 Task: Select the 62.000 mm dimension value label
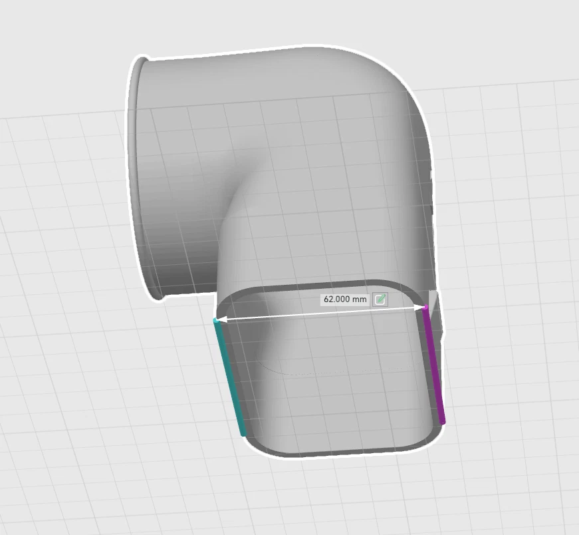[x=345, y=299]
